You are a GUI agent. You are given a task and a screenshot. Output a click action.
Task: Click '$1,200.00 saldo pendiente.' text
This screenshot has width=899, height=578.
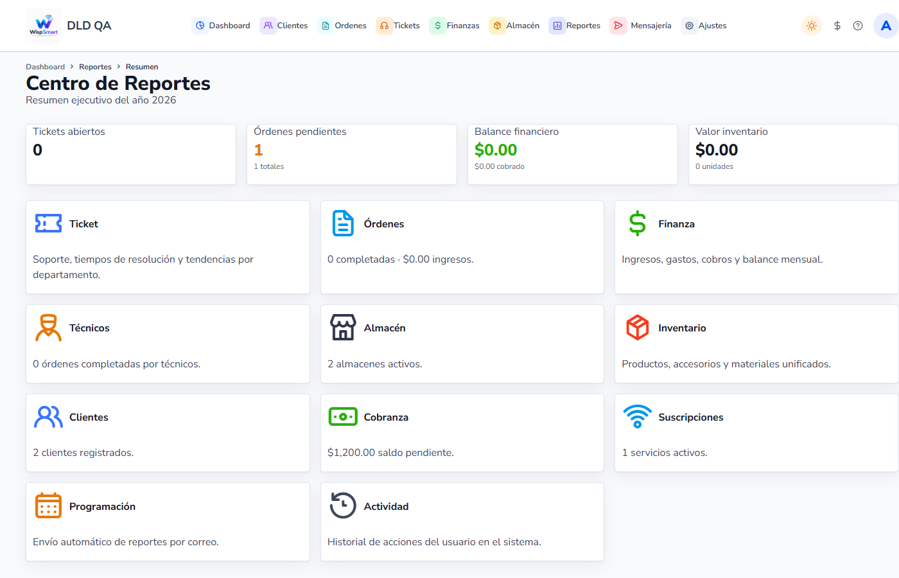(390, 453)
